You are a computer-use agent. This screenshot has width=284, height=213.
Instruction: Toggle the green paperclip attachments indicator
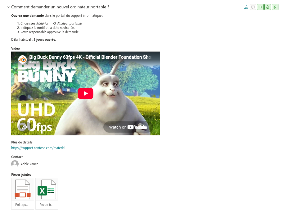point(275,7)
